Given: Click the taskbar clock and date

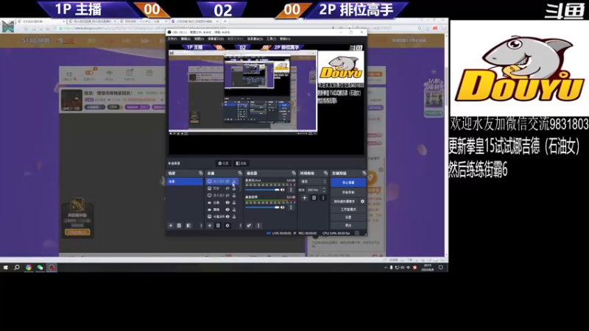Looking at the screenshot, I should click(x=428, y=268).
